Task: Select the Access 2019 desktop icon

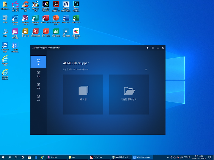Action: tap(46, 19)
